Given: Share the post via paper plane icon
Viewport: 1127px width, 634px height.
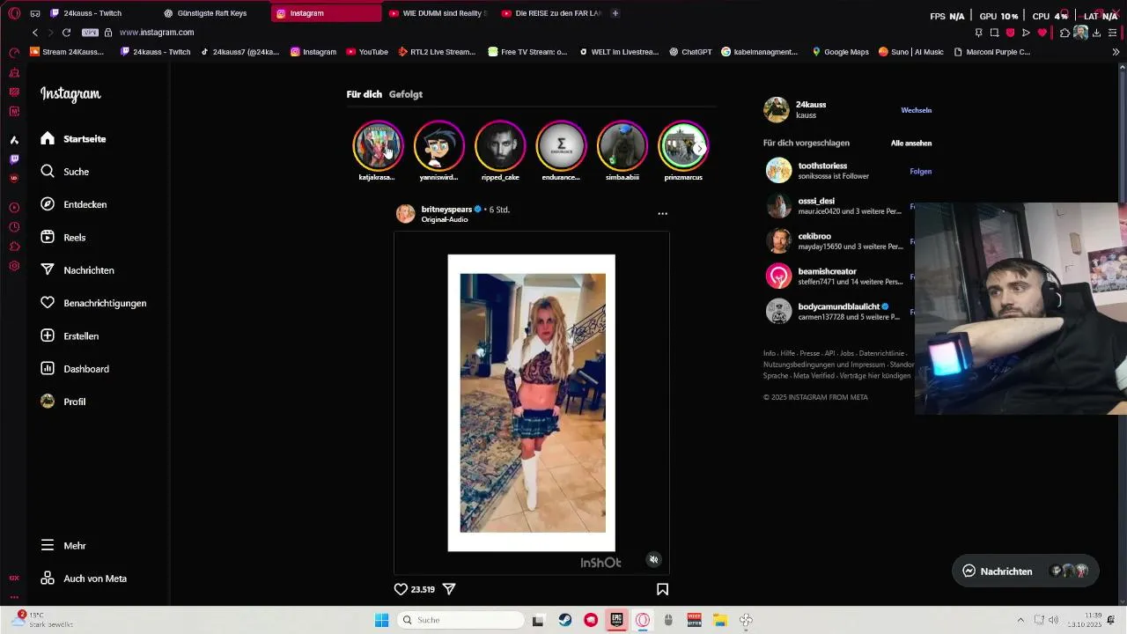Looking at the screenshot, I should click(x=449, y=589).
